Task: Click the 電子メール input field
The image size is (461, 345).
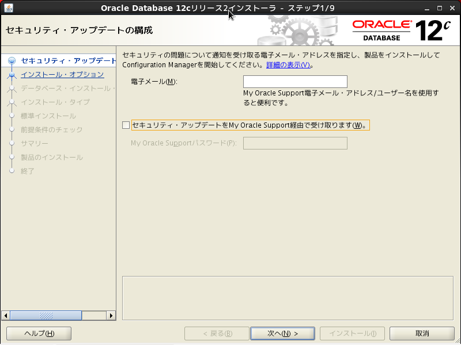Action: coord(295,82)
